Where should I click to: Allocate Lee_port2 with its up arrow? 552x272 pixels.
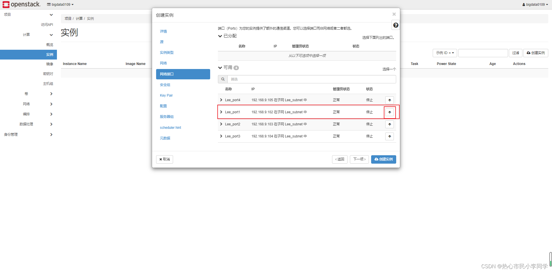click(390, 124)
